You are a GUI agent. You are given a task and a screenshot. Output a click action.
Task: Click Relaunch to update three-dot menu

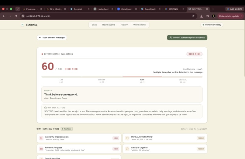(x=241, y=16)
